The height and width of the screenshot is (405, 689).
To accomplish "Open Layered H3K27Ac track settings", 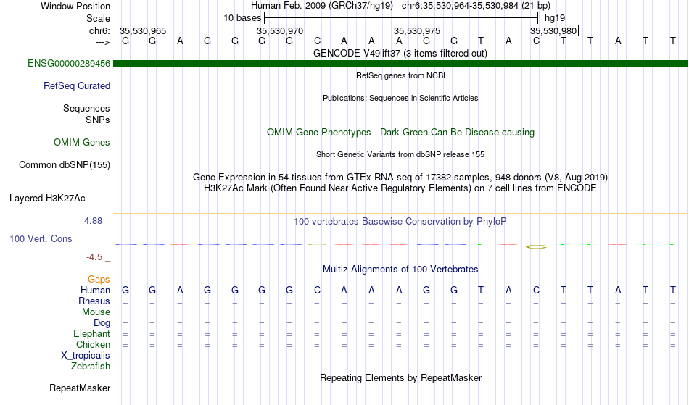I will [x=47, y=199].
